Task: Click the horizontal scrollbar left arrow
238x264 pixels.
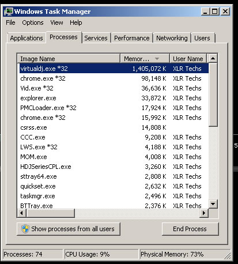Action: (21, 213)
